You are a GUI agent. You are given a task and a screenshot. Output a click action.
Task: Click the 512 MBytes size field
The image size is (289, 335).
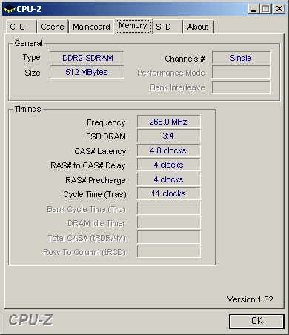point(87,72)
